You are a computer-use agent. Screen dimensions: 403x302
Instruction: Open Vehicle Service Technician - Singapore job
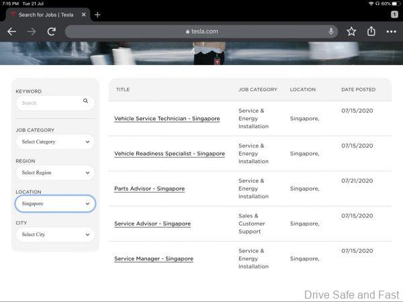click(x=167, y=119)
